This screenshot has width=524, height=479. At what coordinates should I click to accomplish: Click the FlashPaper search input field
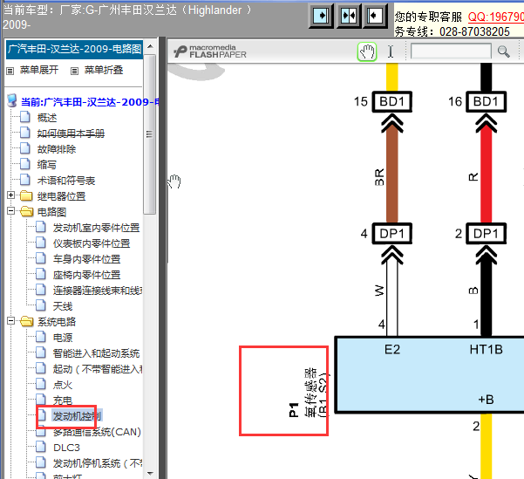coord(451,51)
